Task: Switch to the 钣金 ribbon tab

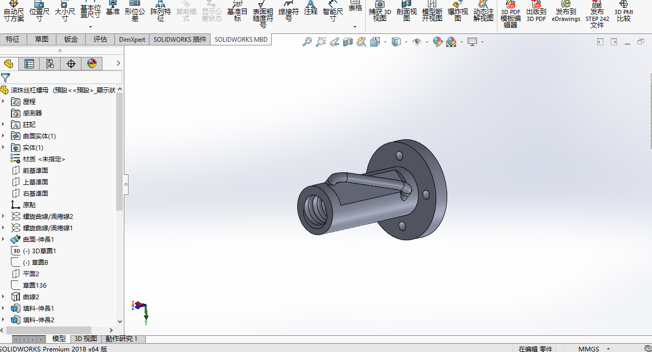Action: click(71, 39)
